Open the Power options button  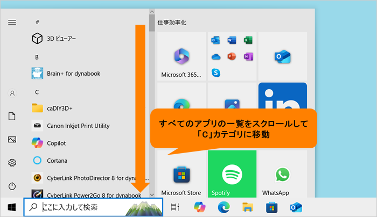click(x=12, y=186)
